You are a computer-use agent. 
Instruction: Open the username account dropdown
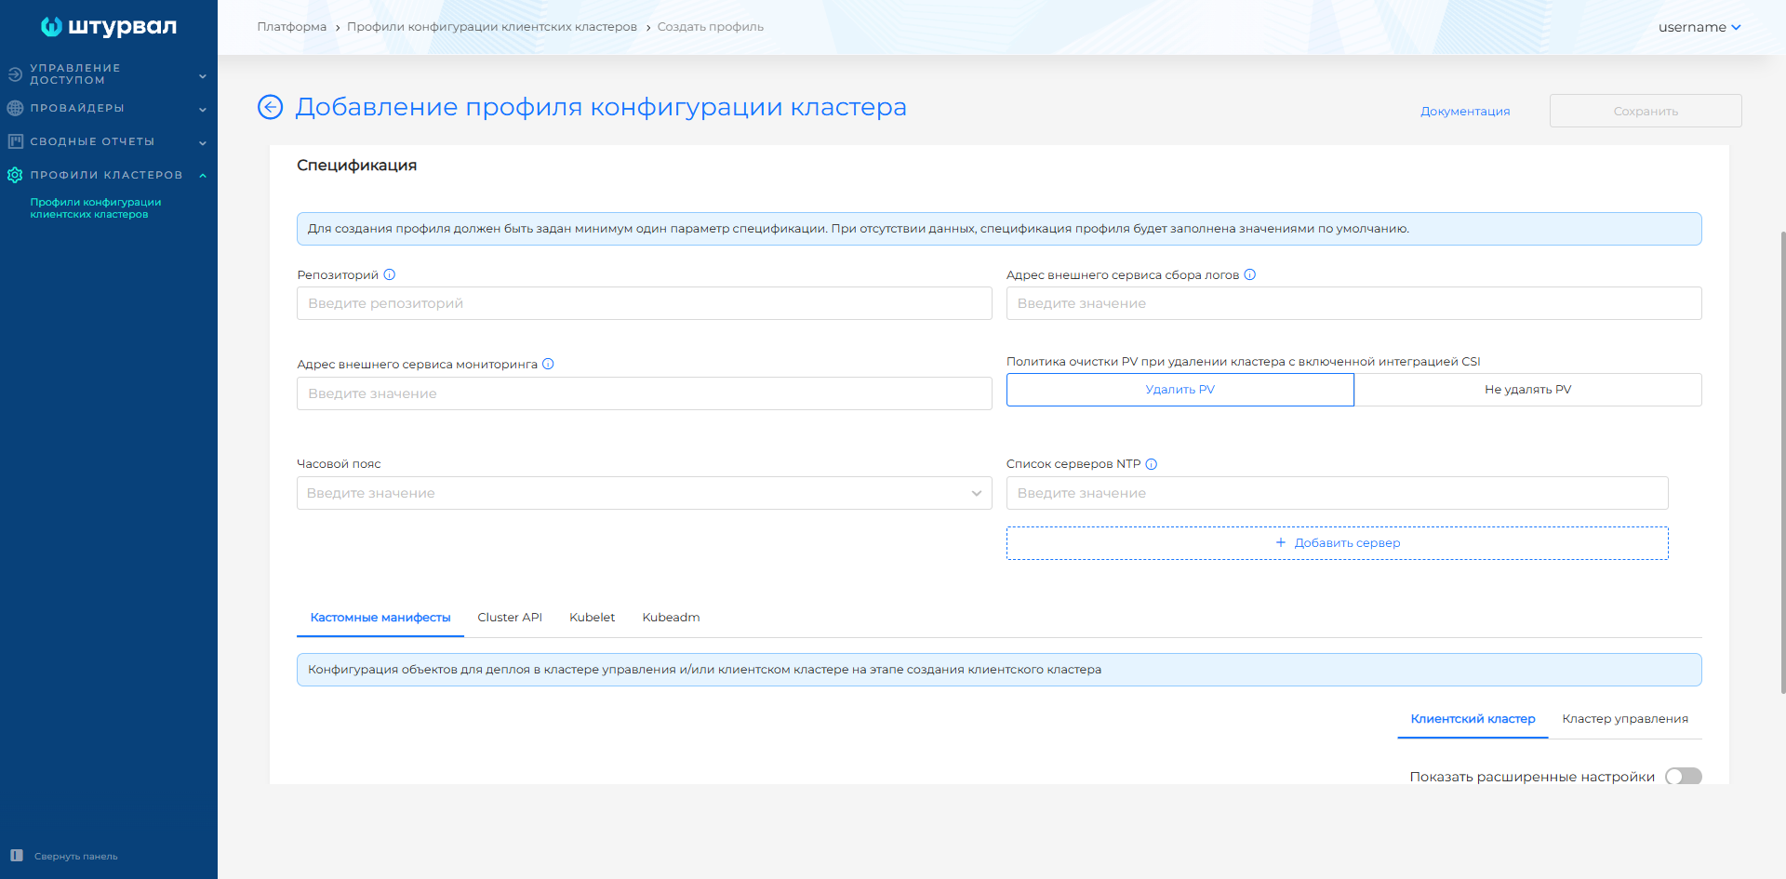pyautogui.click(x=1699, y=27)
